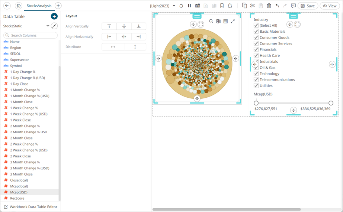Click the left handle of the Mcap(USD) slider
The height and width of the screenshot is (212, 343).
coord(256,103)
